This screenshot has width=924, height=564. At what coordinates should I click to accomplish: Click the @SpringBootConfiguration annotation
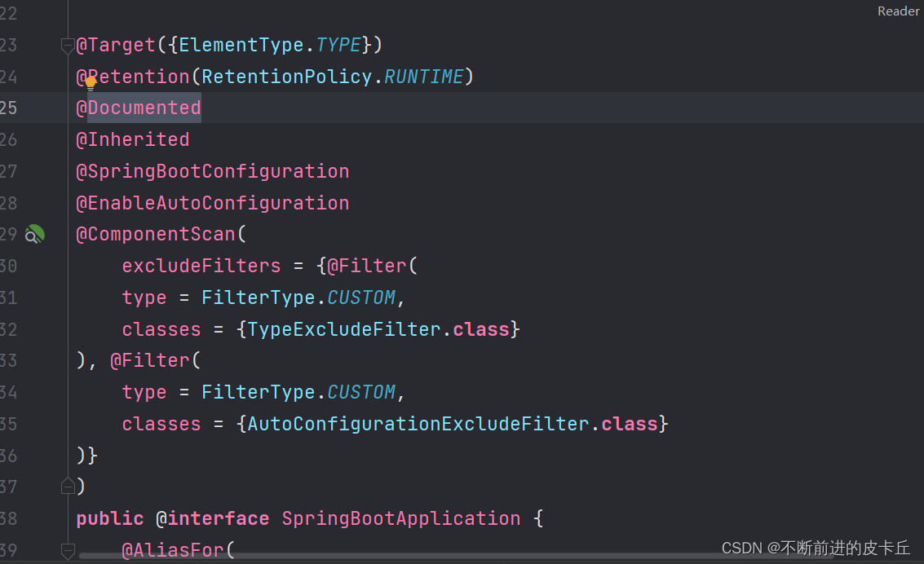coord(213,171)
